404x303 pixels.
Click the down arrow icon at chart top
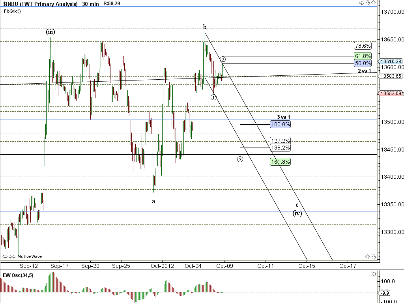(367, 3)
